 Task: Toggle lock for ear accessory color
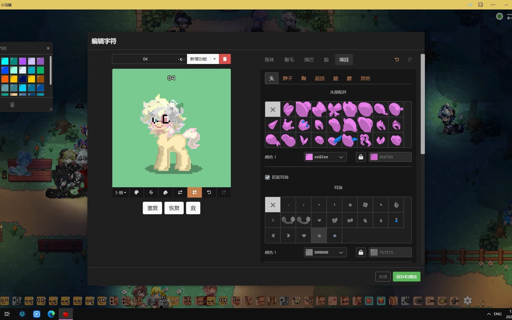click(x=361, y=252)
